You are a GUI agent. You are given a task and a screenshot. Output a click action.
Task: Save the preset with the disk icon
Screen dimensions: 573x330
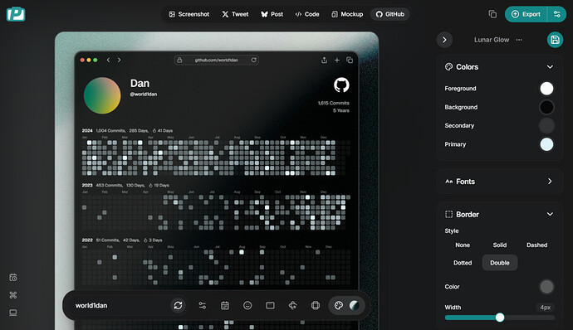[x=555, y=40]
